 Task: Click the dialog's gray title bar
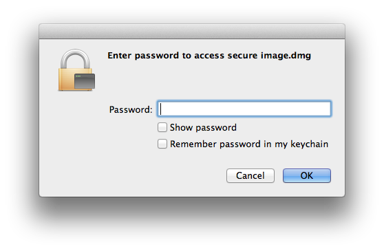click(192, 32)
